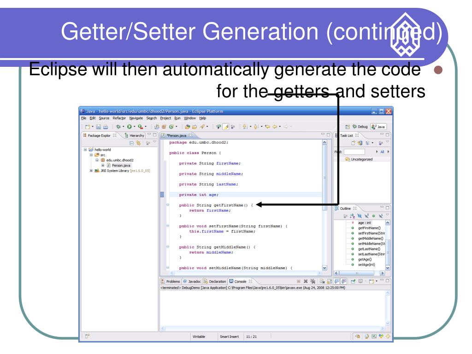
Task: Click the Back navigation arrow icon
Action: click(x=275, y=127)
